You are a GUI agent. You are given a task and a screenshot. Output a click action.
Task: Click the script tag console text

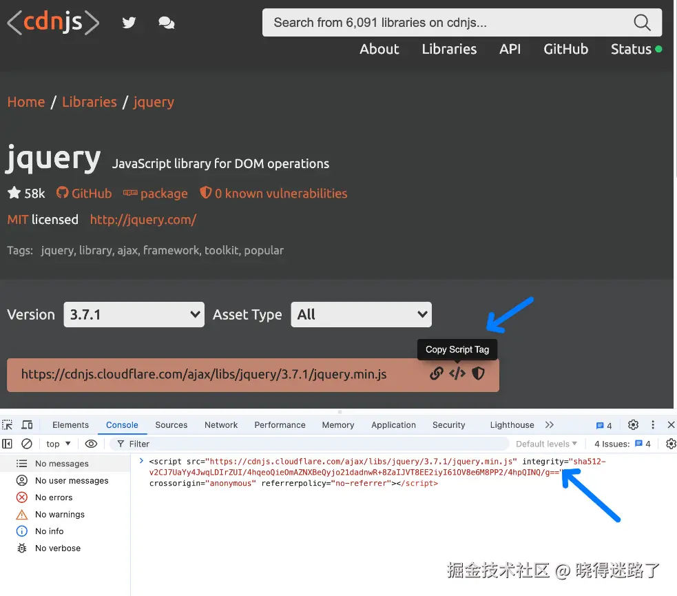point(377,472)
